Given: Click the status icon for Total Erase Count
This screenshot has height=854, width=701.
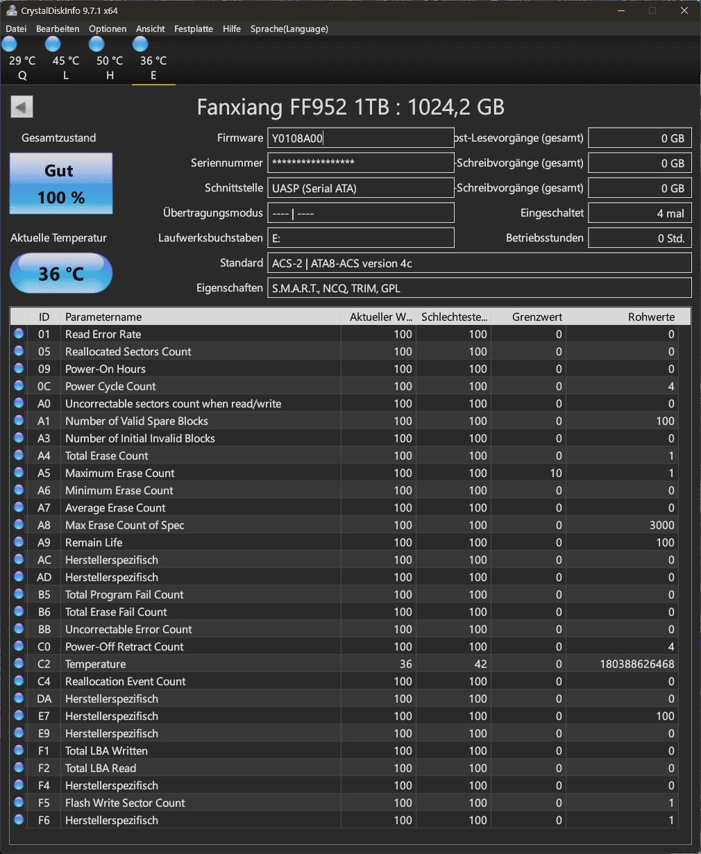Looking at the screenshot, I should click(19, 455).
